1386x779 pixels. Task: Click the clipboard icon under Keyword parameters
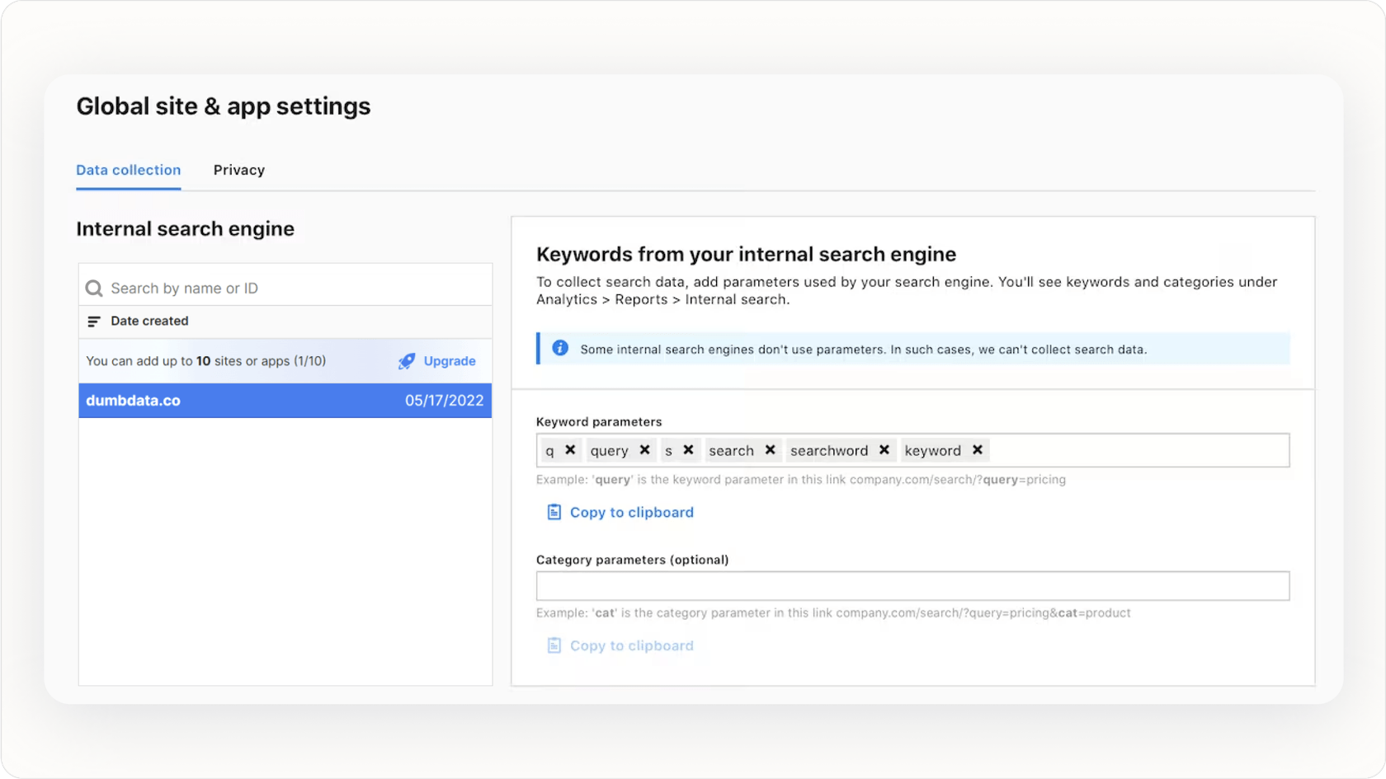(553, 512)
